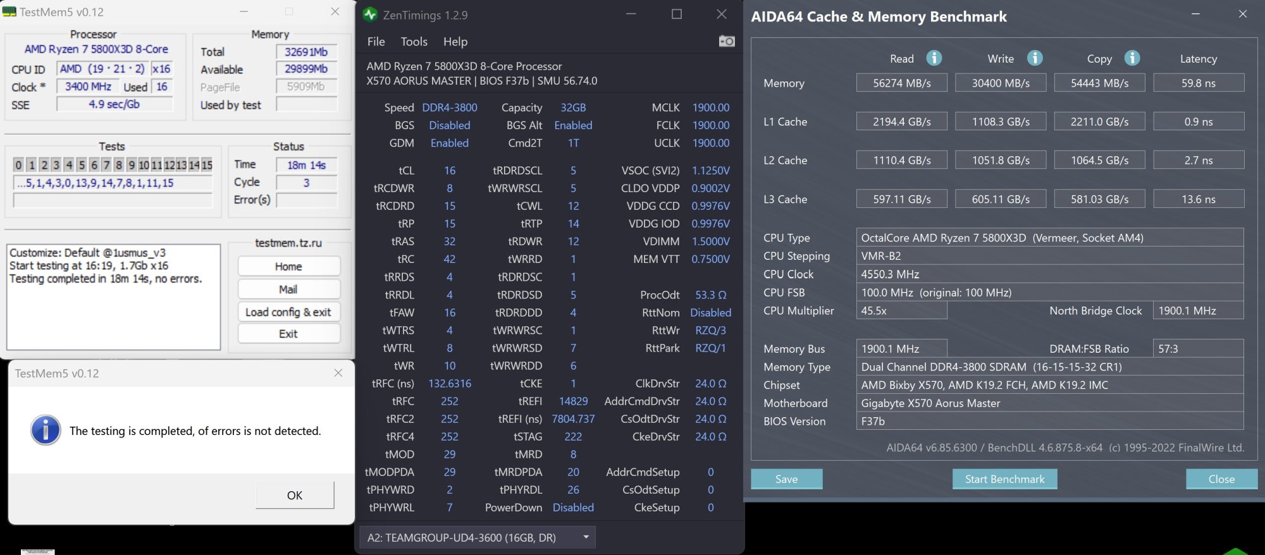Click the info icon beside Write
Image resolution: width=1265 pixels, height=555 pixels.
click(1035, 58)
